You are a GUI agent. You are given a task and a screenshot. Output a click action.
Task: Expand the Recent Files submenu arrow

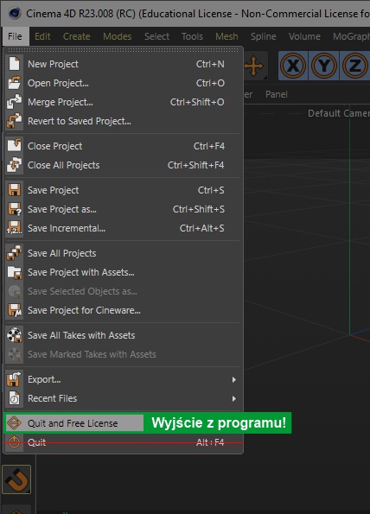[x=234, y=398]
